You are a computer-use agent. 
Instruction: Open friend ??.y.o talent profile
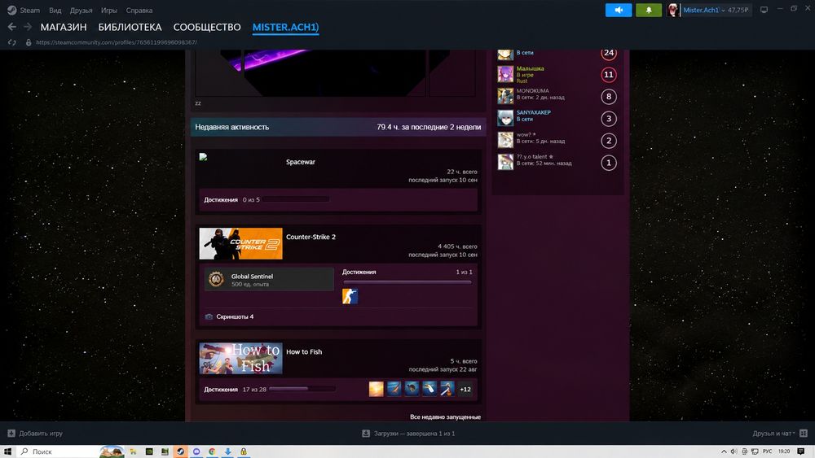[x=535, y=157]
